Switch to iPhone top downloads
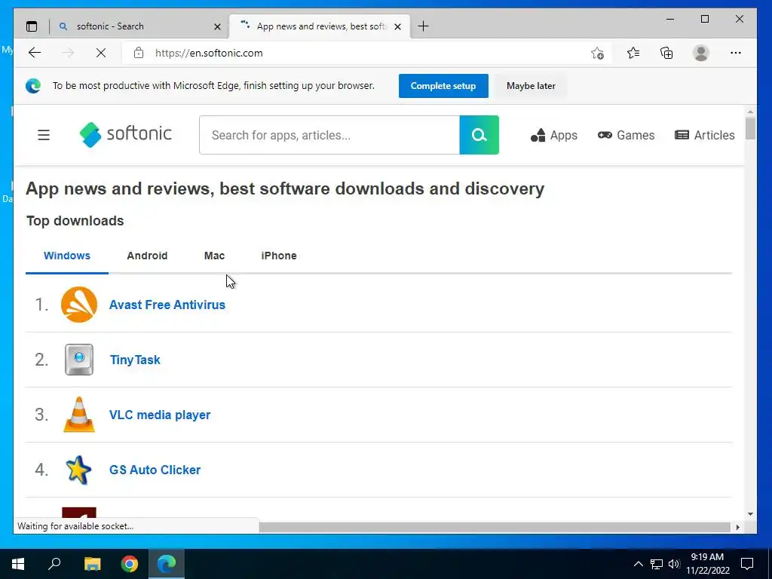 (x=279, y=256)
